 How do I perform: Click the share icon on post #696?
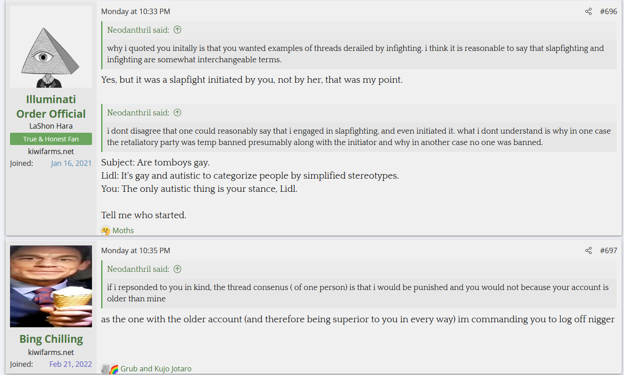point(588,12)
